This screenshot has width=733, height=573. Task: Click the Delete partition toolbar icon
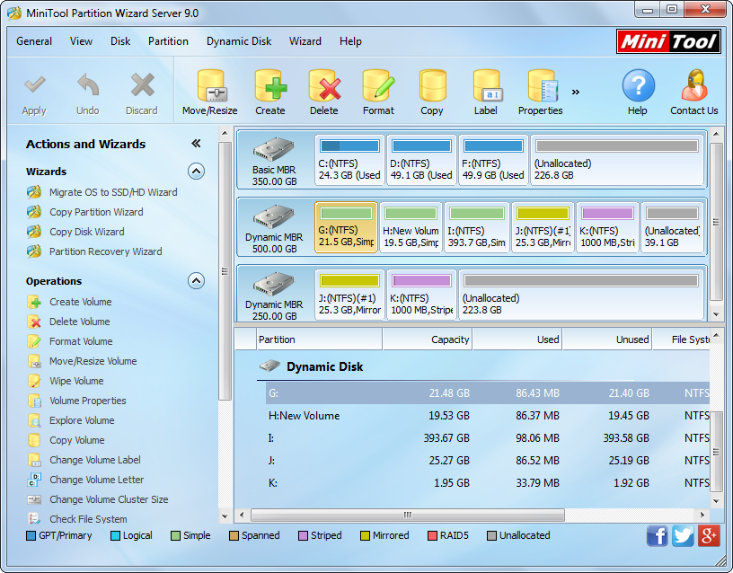[324, 86]
